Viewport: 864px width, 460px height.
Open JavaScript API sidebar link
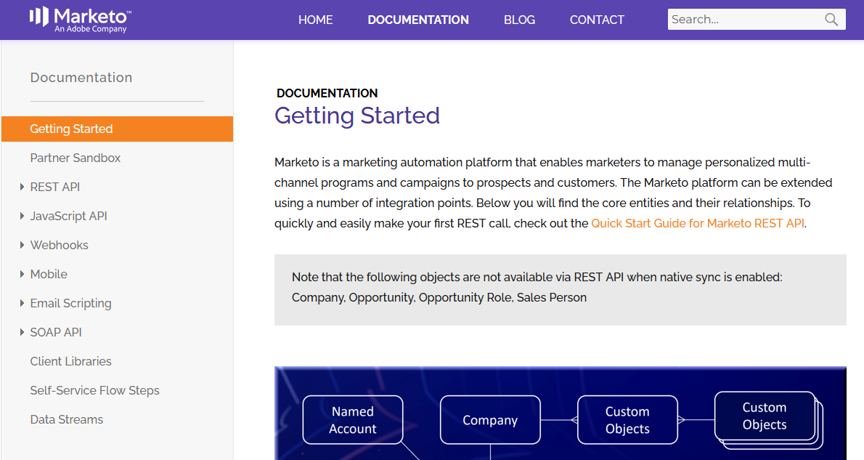click(x=69, y=217)
